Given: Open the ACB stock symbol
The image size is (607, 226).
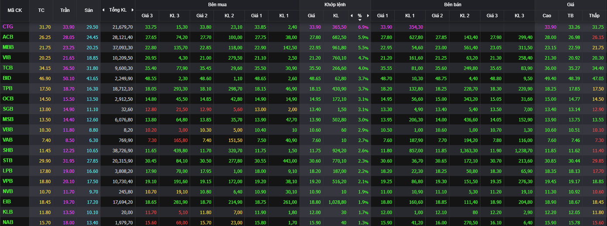Looking at the screenshot, I should (x=8, y=37).
